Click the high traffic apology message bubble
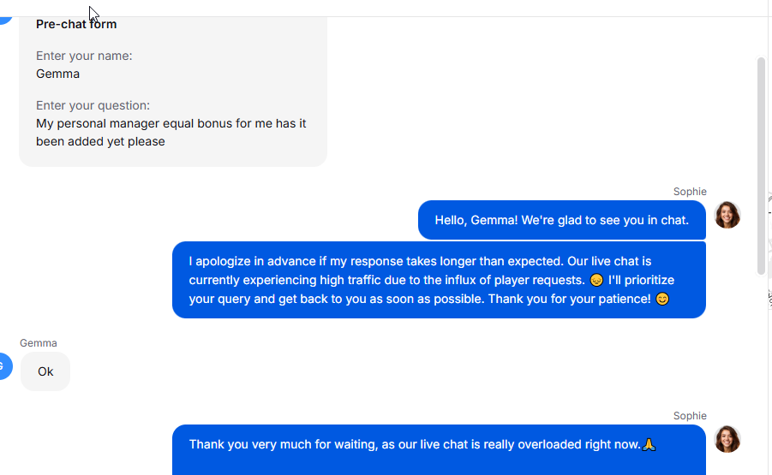Image resolution: width=772 pixels, height=475 pixels. click(x=438, y=280)
